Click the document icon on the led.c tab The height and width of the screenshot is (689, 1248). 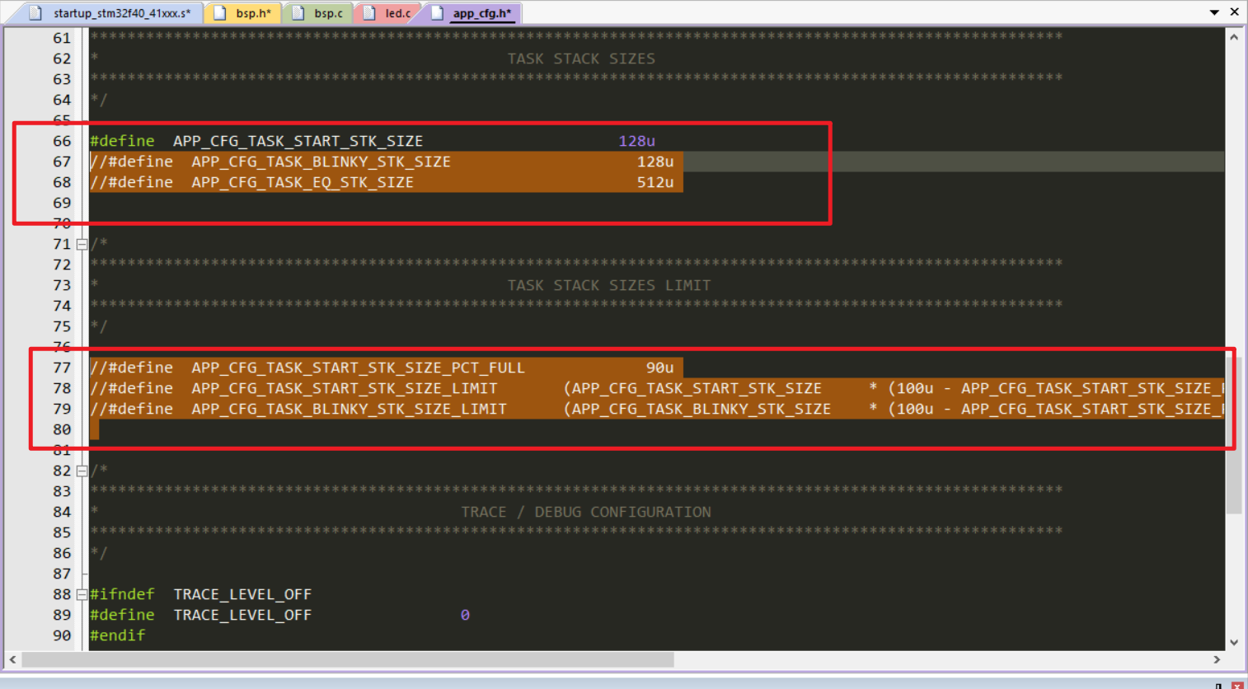368,12
